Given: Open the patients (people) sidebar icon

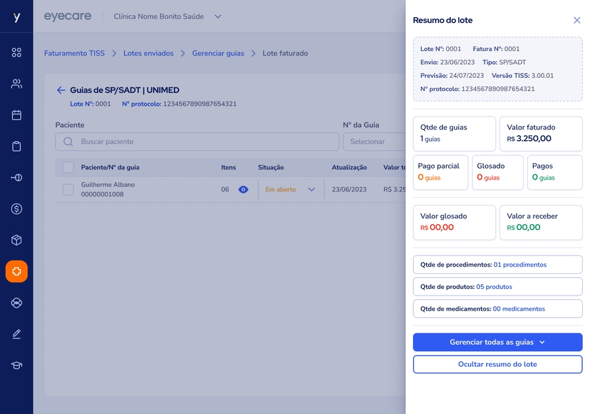Looking at the screenshot, I should 16,84.
